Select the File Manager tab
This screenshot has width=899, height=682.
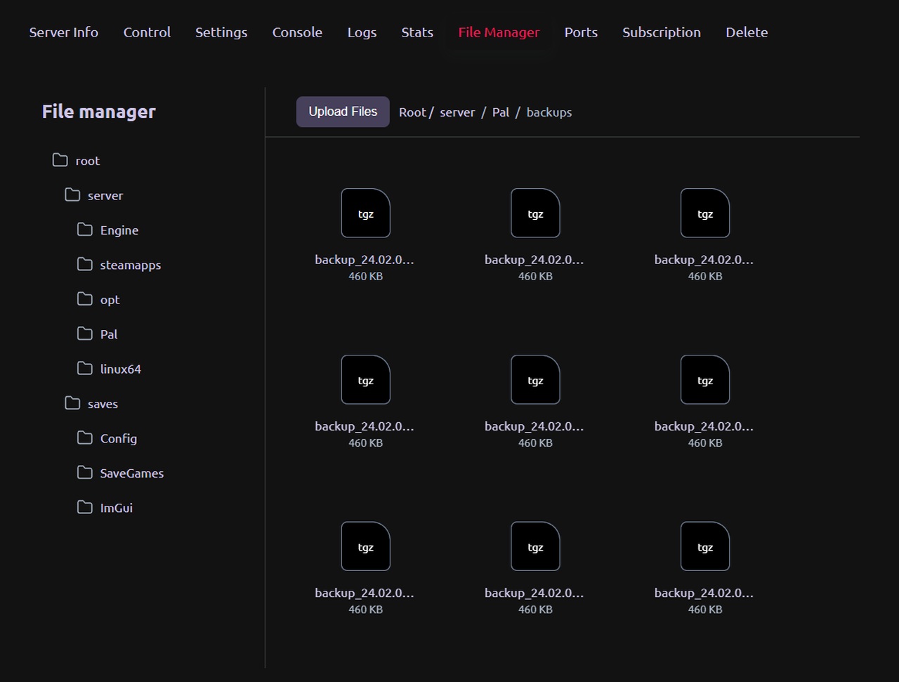pyautogui.click(x=499, y=32)
